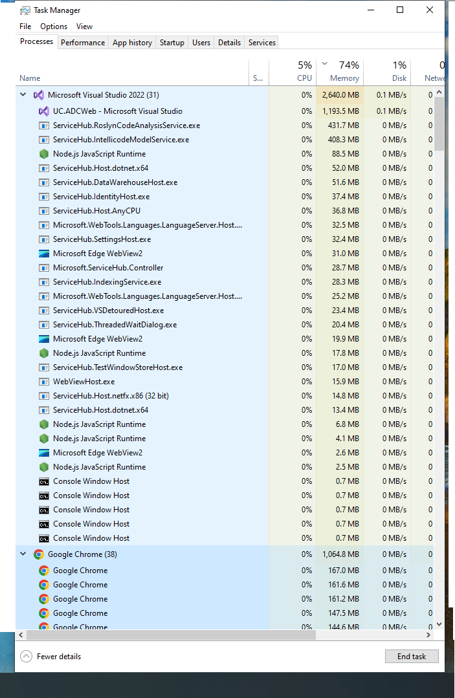The image size is (455, 698).
Task: Switch to the App history tab
Action: click(132, 42)
